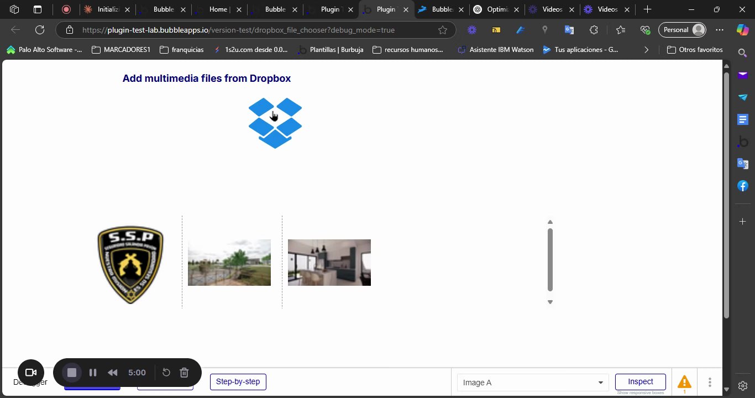The height and width of the screenshot is (398, 755).
Task: Open the Palo Alto Software bookmark
Action: pos(44,50)
